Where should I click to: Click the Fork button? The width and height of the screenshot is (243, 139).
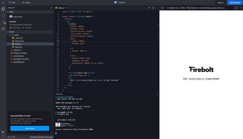(x=12, y=2)
